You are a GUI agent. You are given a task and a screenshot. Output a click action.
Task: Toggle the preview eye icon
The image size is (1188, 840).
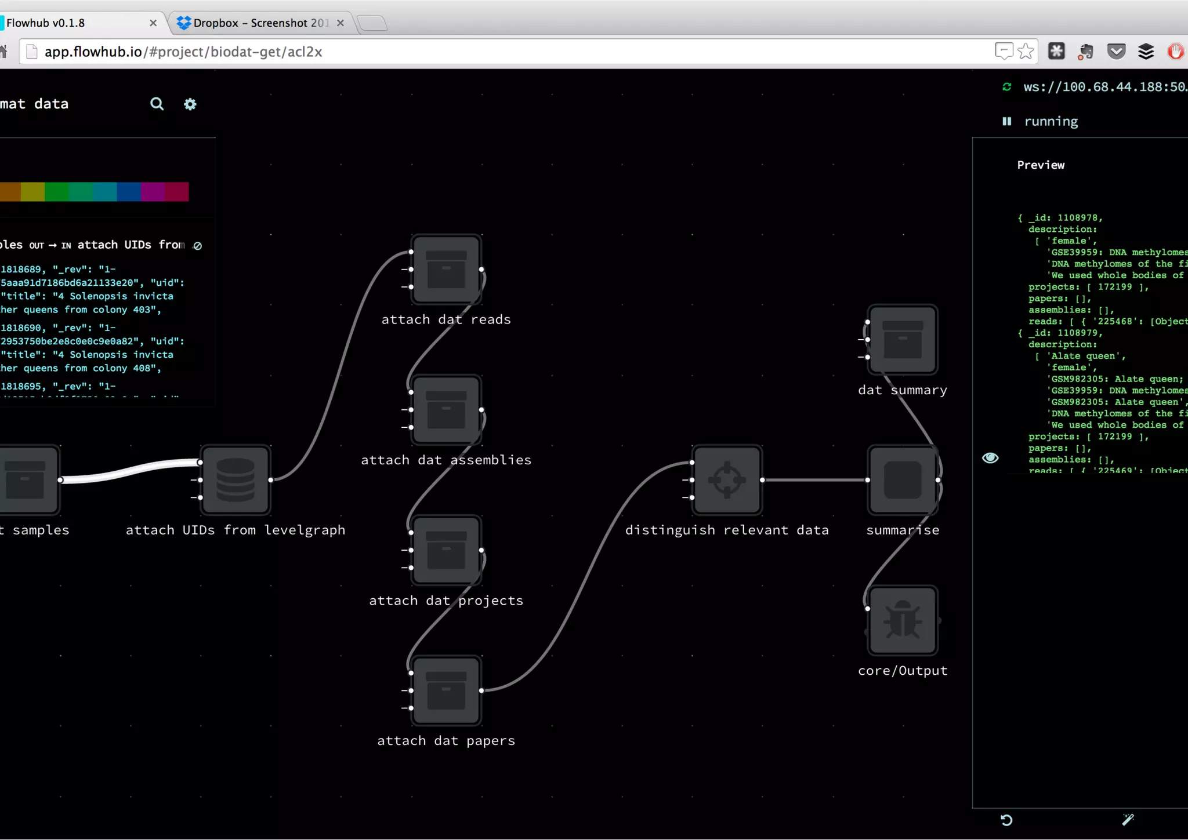tap(990, 458)
